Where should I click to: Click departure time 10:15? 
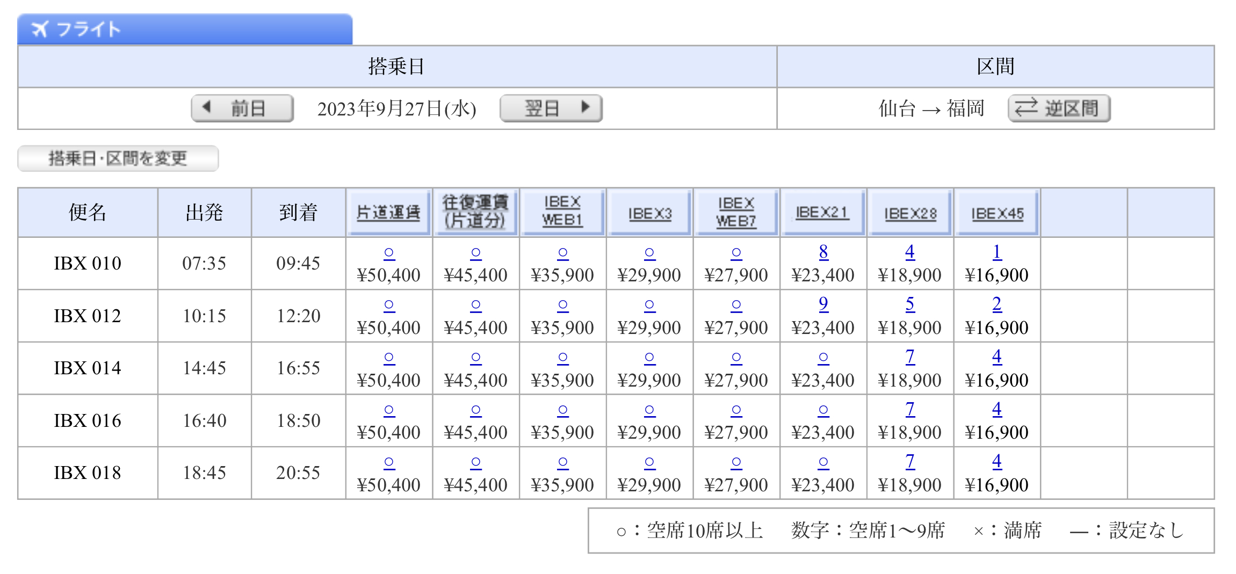click(x=204, y=316)
